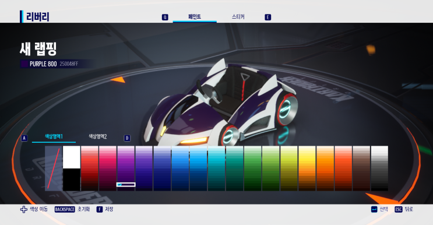Select a color from the indigo column

click(162, 168)
